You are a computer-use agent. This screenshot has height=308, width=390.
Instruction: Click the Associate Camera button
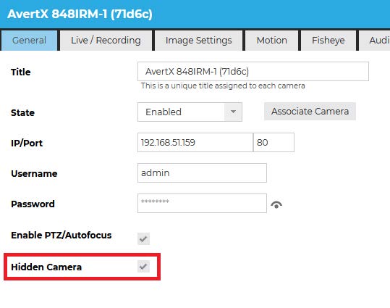[x=310, y=111]
